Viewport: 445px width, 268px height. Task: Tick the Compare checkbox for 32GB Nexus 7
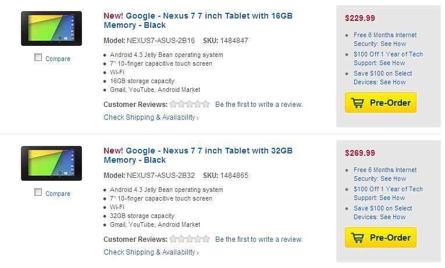coord(38,192)
